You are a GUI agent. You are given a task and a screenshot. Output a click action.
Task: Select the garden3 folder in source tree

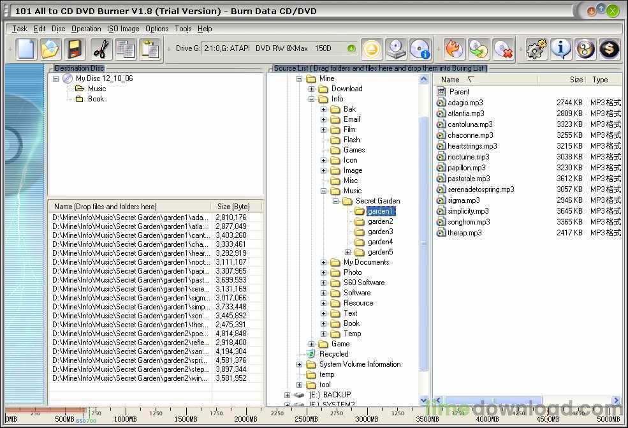click(x=380, y=232)
